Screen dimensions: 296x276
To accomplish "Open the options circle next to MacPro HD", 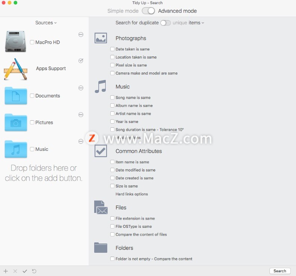I will pos(81,34).
